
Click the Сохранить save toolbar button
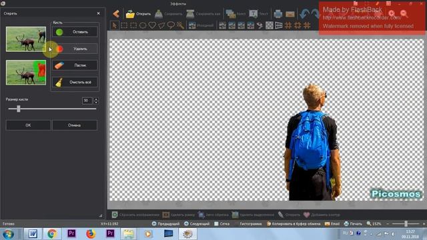pos(168,14)
